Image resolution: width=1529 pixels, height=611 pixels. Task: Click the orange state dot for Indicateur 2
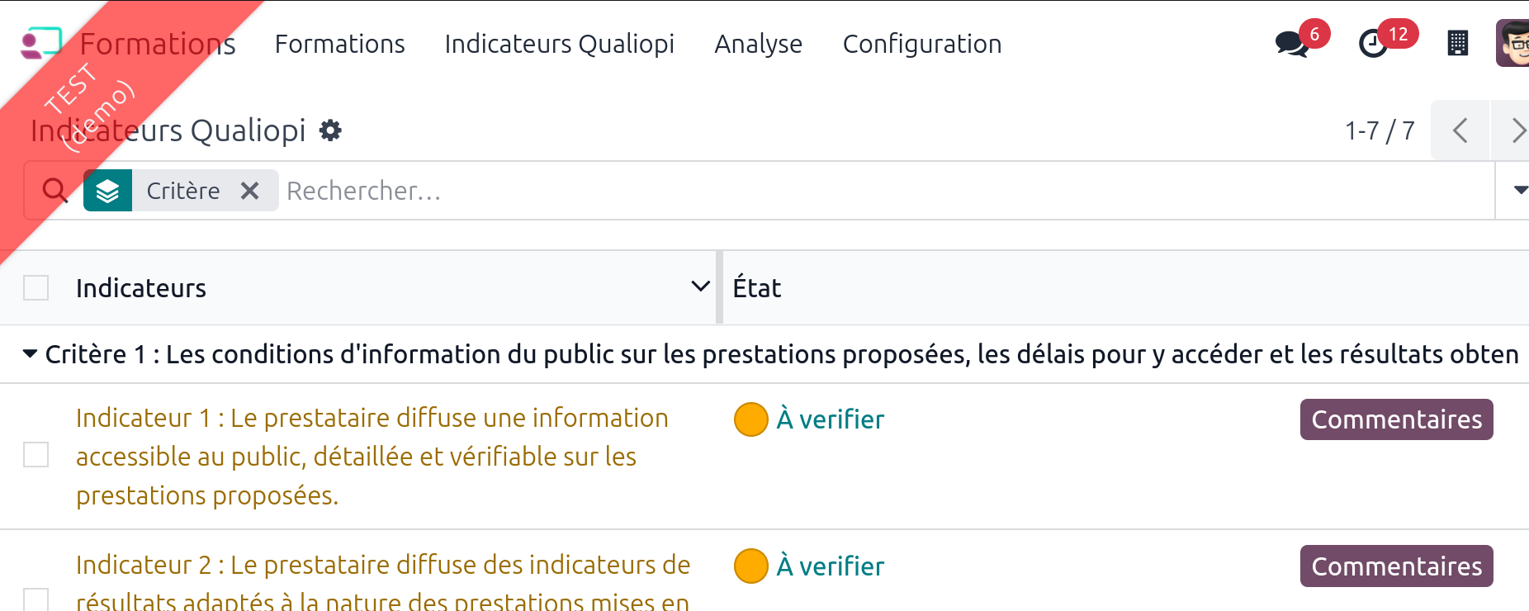pyautogui.click(x=751, y=566)
